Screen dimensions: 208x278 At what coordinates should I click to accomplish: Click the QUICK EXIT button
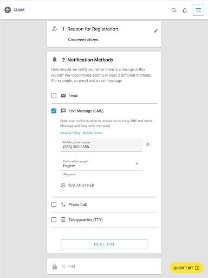click(186, 268)
